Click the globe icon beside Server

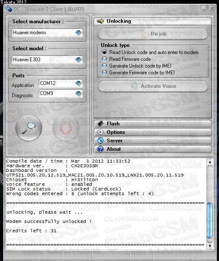(x=100, y=141)
